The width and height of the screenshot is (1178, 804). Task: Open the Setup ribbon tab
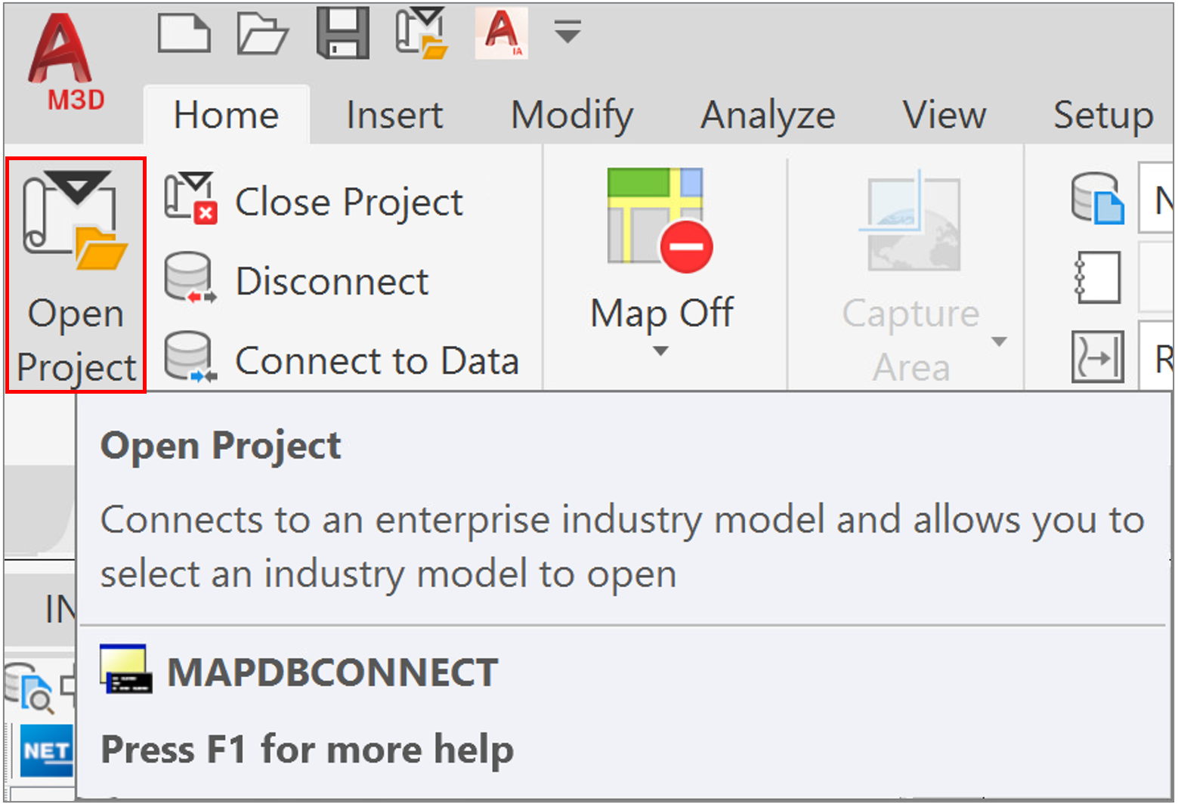coord(1103,115)
